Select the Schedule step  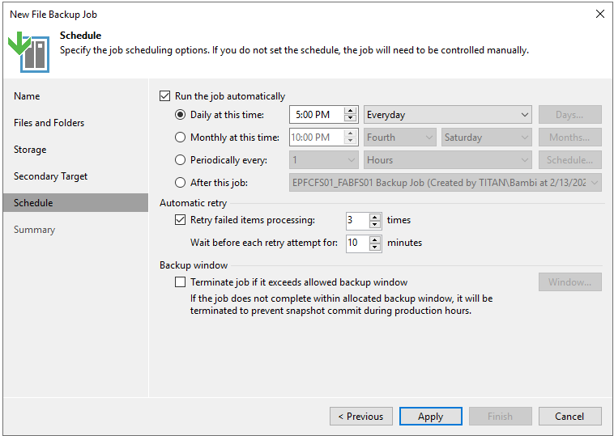click(75, 202)
